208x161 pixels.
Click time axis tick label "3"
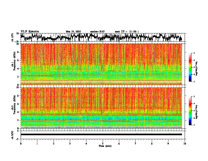pos(70,144)
